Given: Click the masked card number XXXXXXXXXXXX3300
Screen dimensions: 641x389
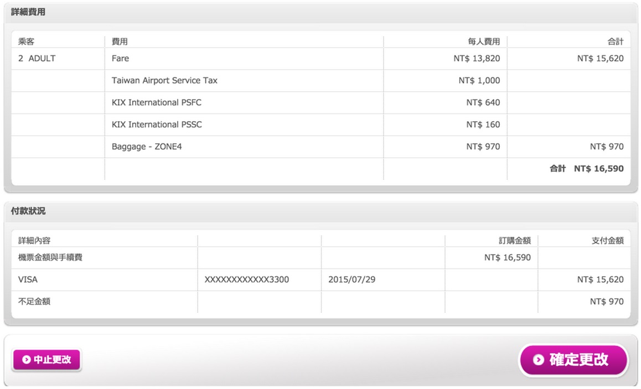Looking at the screenshot, I should pyautogui.click(x=246, y=279).
